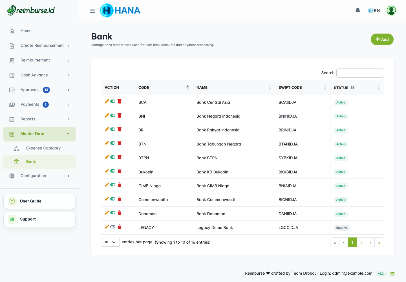The width and height of the screenshot is (406, 282).
Task: Delete the CIMB Niaga bank row
Action: (120, 185)
